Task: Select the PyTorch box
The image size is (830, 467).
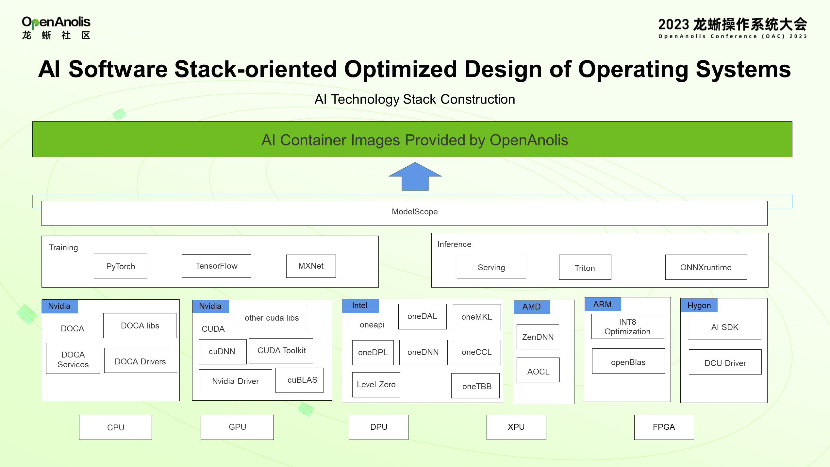Action: [120, 266]
